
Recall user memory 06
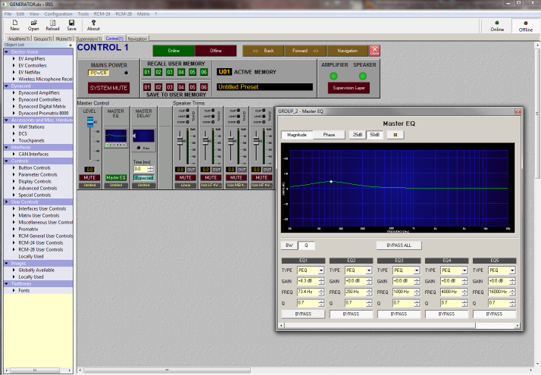coord(204,72)
